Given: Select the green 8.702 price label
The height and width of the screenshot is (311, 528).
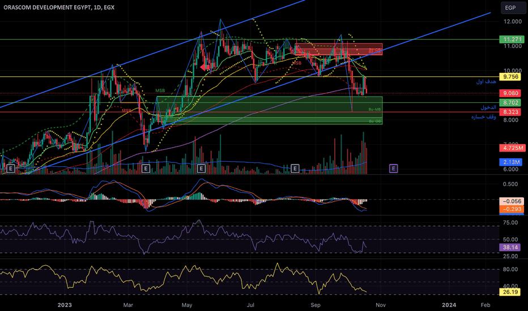Looking at the screenshot, I should (x=510, y=102).
